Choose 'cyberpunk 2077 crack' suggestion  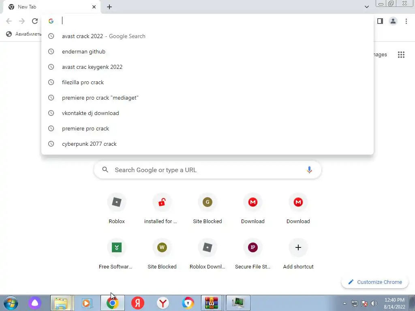(207, 144)
